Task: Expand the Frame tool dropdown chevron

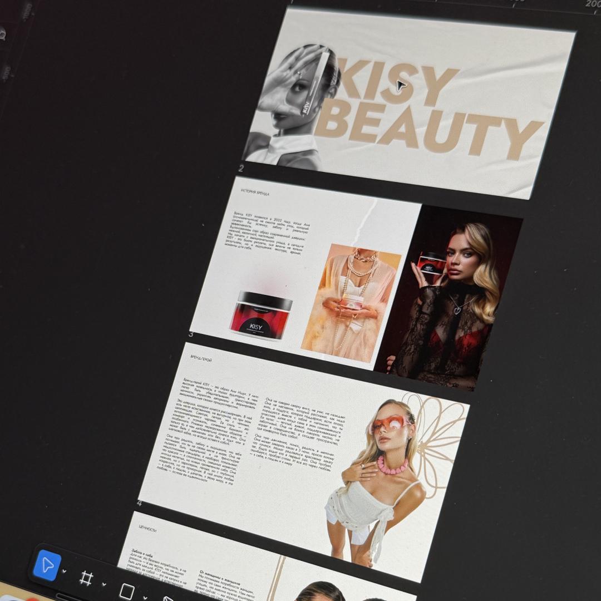Action: coord(104,584)
